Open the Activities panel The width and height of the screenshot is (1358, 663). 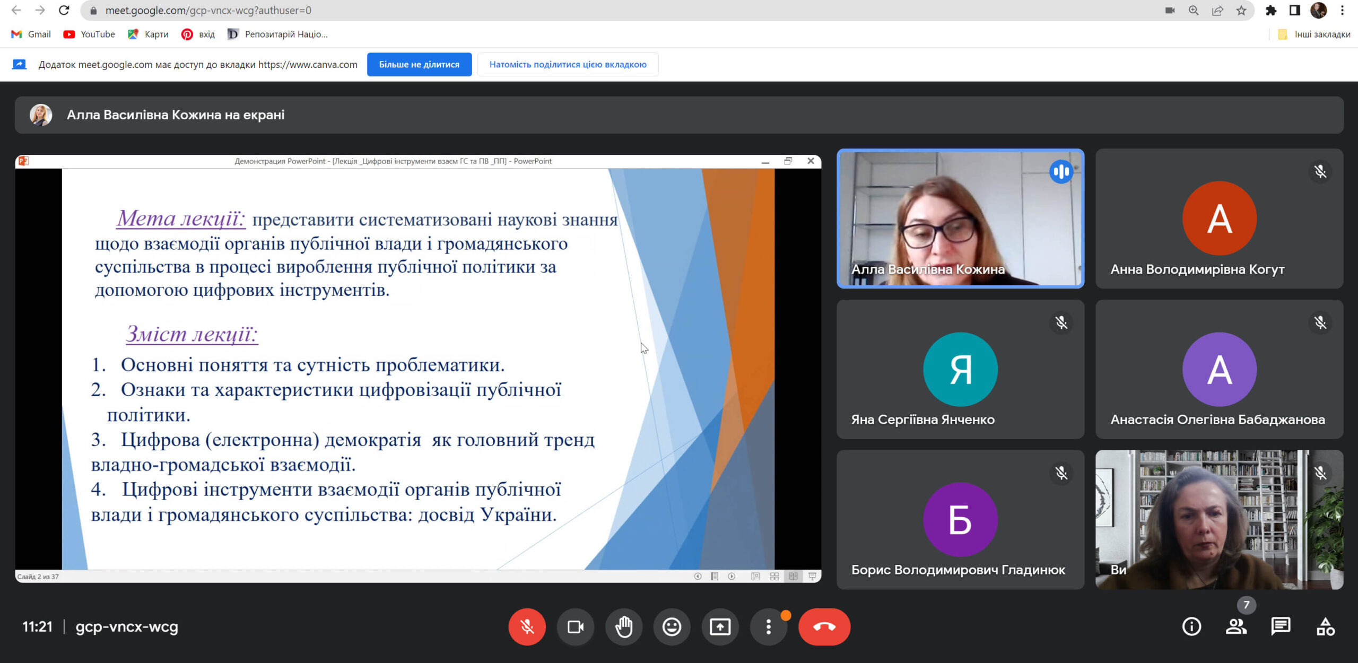(x=1325, y=627)
